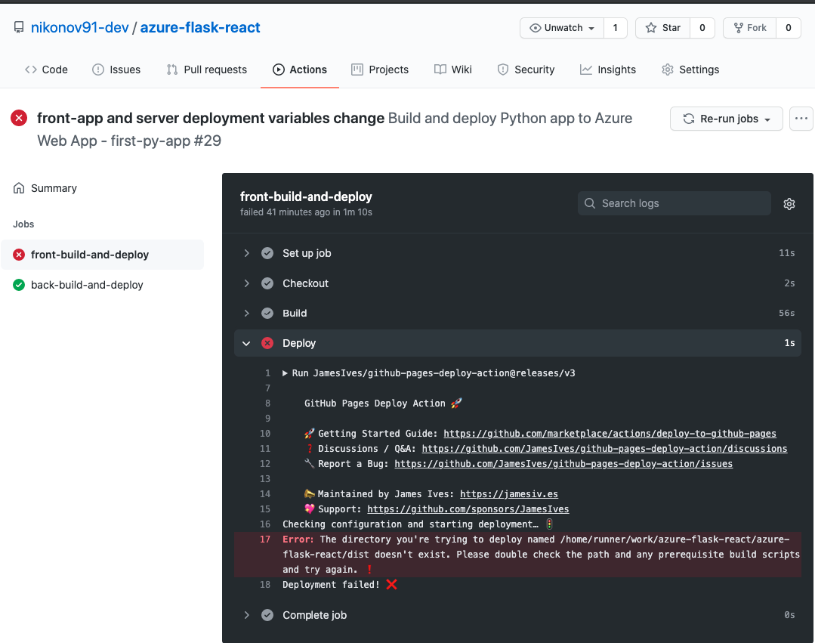Screen dimensions: 815x643
Task: Open the repository book icon beside nikonov91-dev
Action: 17,27
